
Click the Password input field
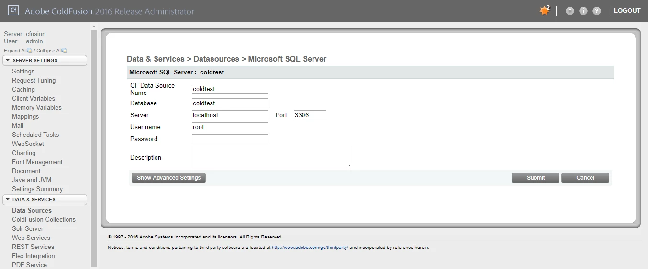230,139
